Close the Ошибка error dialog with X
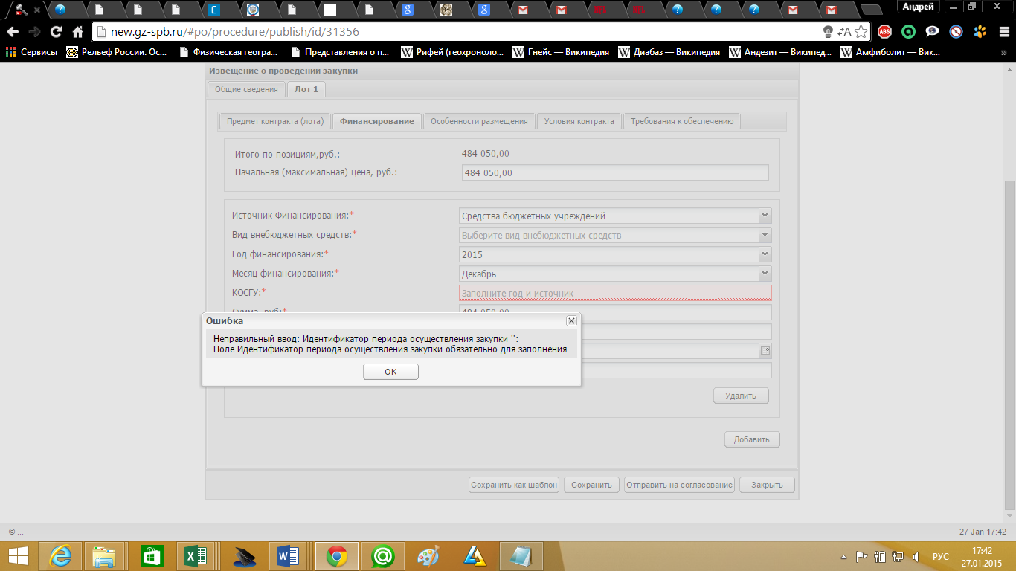 tap(571, 320)
